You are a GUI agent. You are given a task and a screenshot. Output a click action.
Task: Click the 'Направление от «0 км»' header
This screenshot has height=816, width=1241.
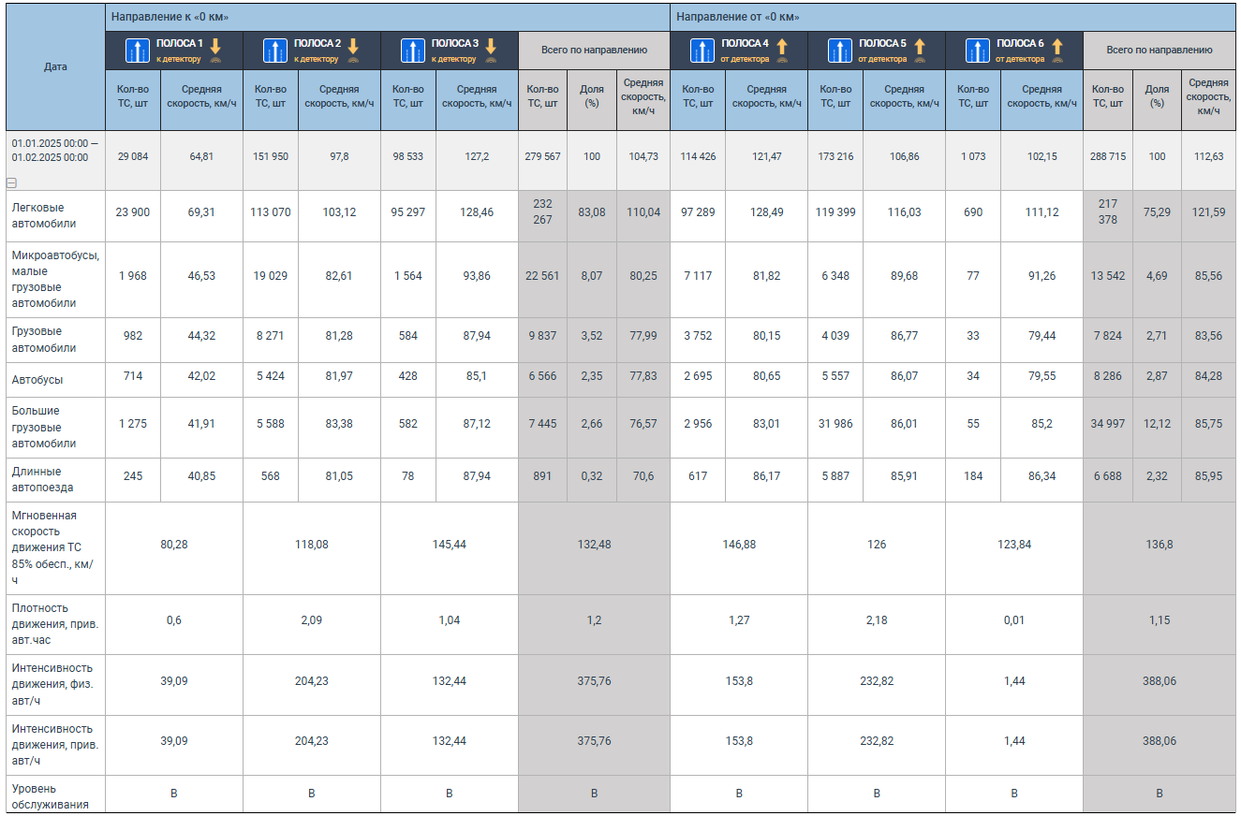coord(953,17)
